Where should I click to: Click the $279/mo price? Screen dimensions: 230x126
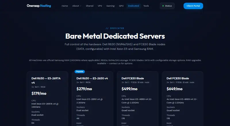(84, 89)
